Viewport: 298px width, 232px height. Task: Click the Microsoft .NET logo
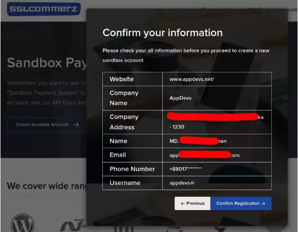[x=73, y=225]
